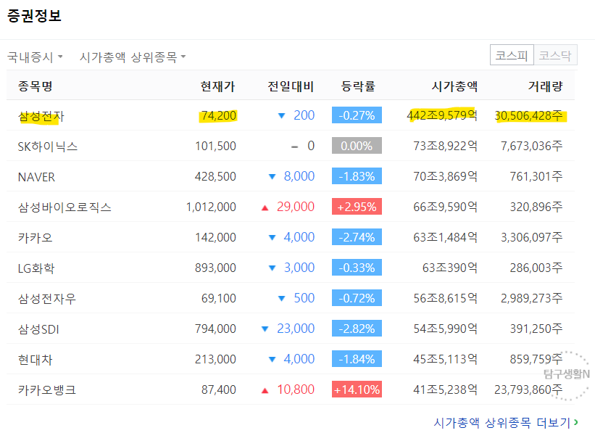Open the 삼성바이오로직스 stock link
Screen dimensions: 595x433
click(65, 207)
